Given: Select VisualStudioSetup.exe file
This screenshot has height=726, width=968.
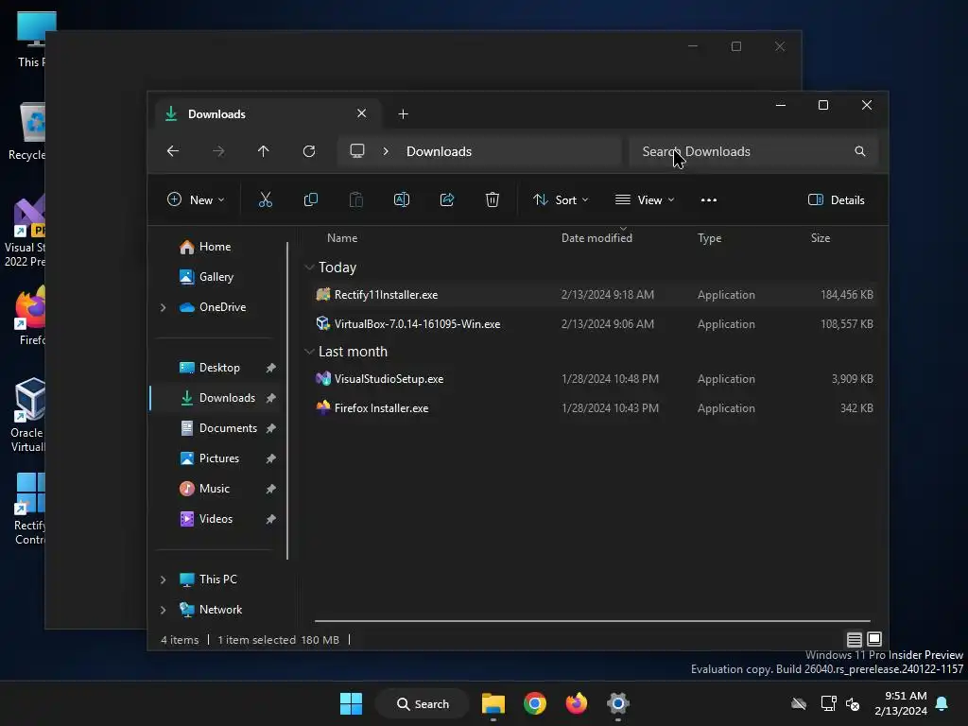Looking at the screenshot, I should [x=594, y=379].
